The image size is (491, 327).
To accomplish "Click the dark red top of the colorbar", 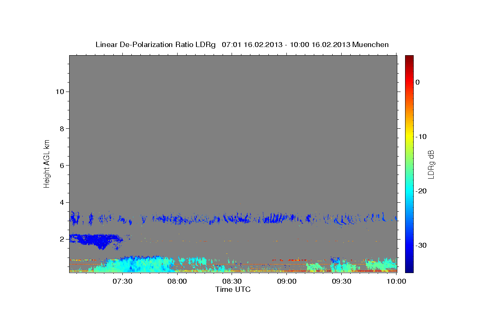I will point(409,58).
